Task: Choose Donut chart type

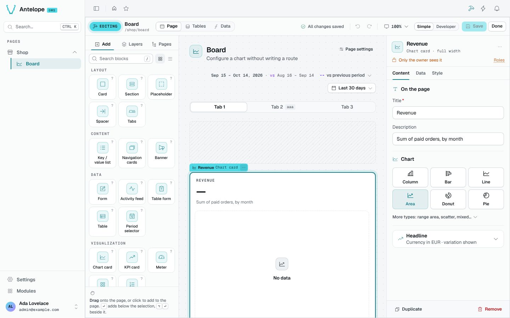Action: pos(448,199)
